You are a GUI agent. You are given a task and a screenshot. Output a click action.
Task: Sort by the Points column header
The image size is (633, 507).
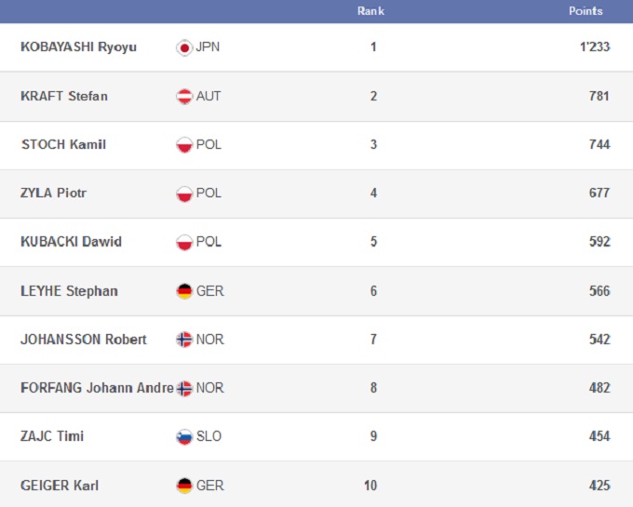point(586,11)
